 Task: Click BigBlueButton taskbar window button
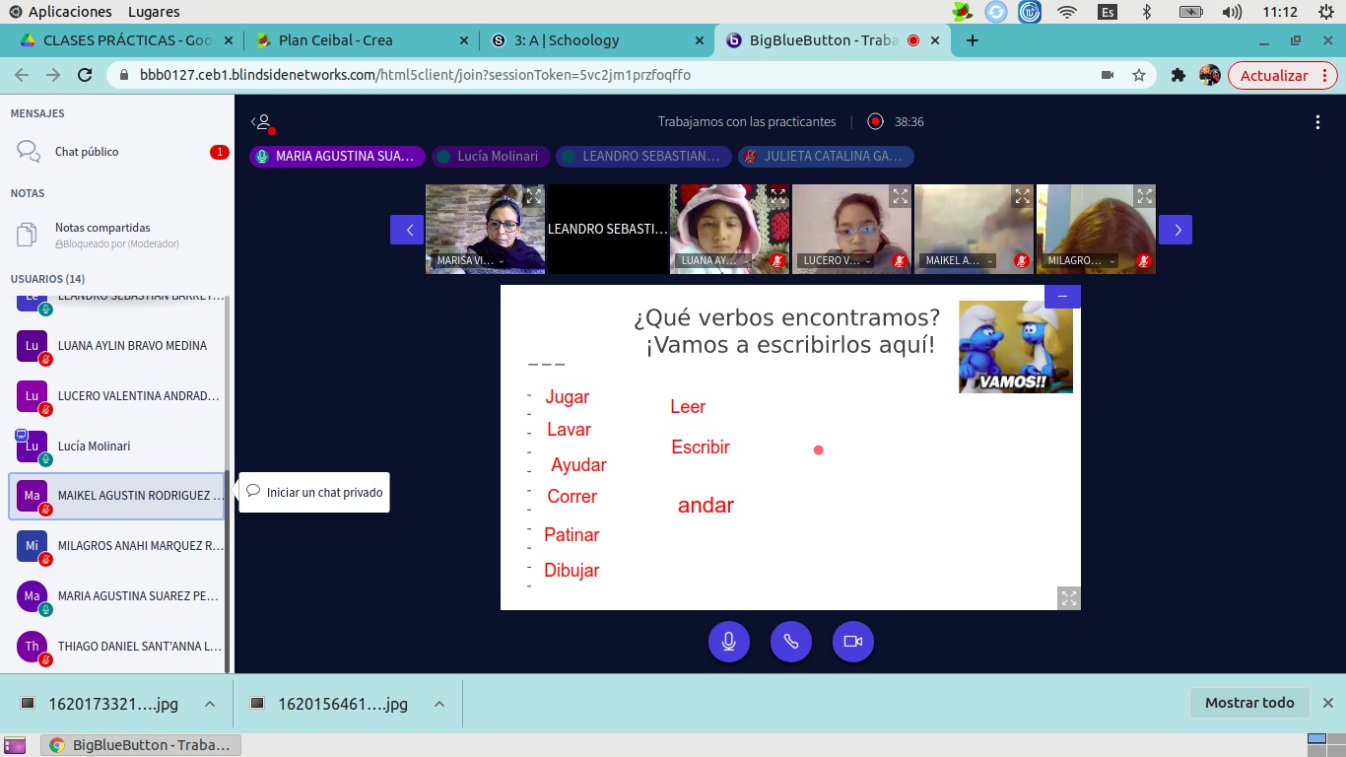tap(140, 745)
